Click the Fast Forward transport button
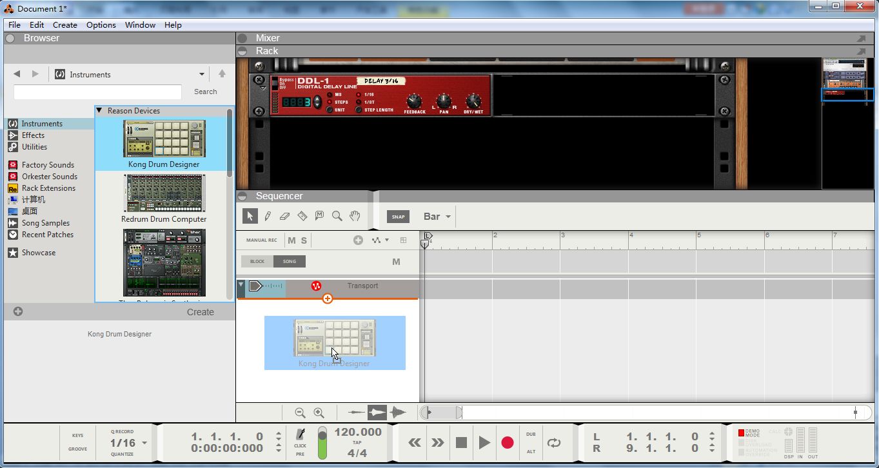Viewport: 879px width, 468px height. (x=438, y=442)
